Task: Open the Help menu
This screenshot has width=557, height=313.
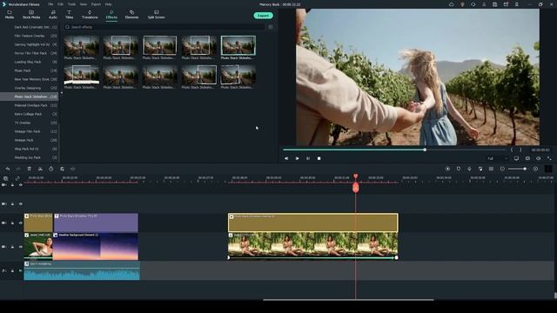Action: [x=108, y=4]
